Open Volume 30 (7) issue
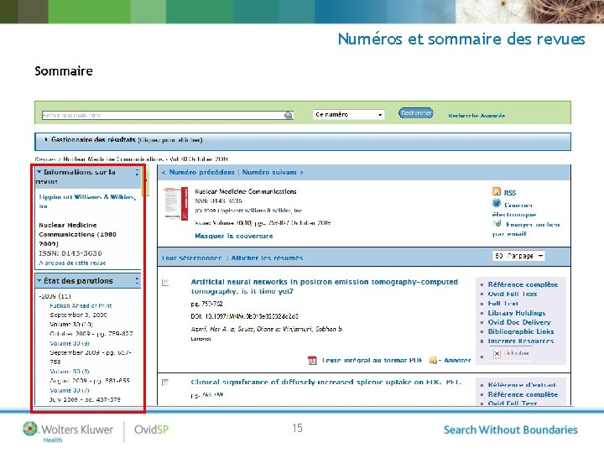This screenshot has width=604, height=453. (70, 390)
